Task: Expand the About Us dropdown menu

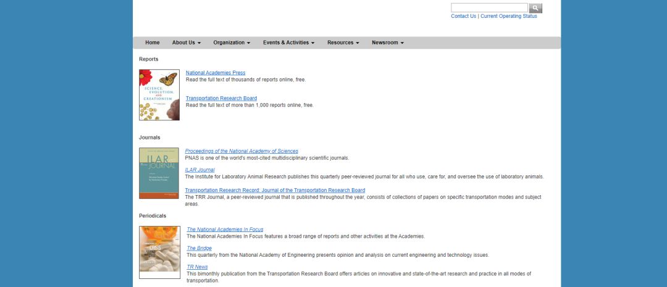Action: (x=187, y=43)
